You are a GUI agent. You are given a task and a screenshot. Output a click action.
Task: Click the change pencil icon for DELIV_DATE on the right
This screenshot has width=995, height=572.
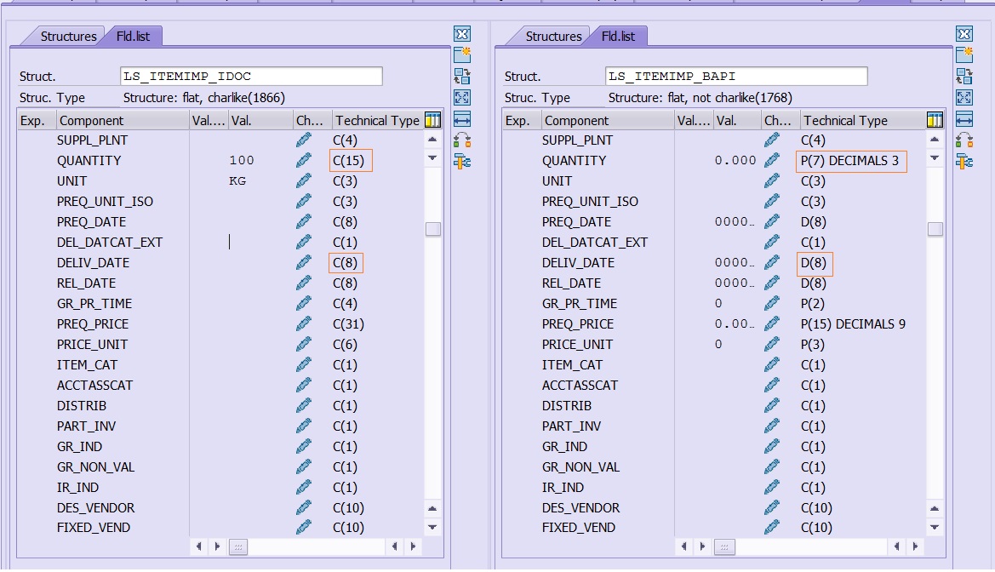pyautogui.click(x=771, y=263)
